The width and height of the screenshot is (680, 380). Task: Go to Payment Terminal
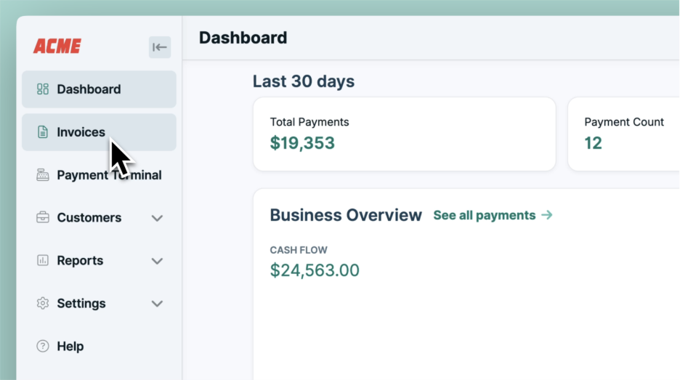(99, 175)
